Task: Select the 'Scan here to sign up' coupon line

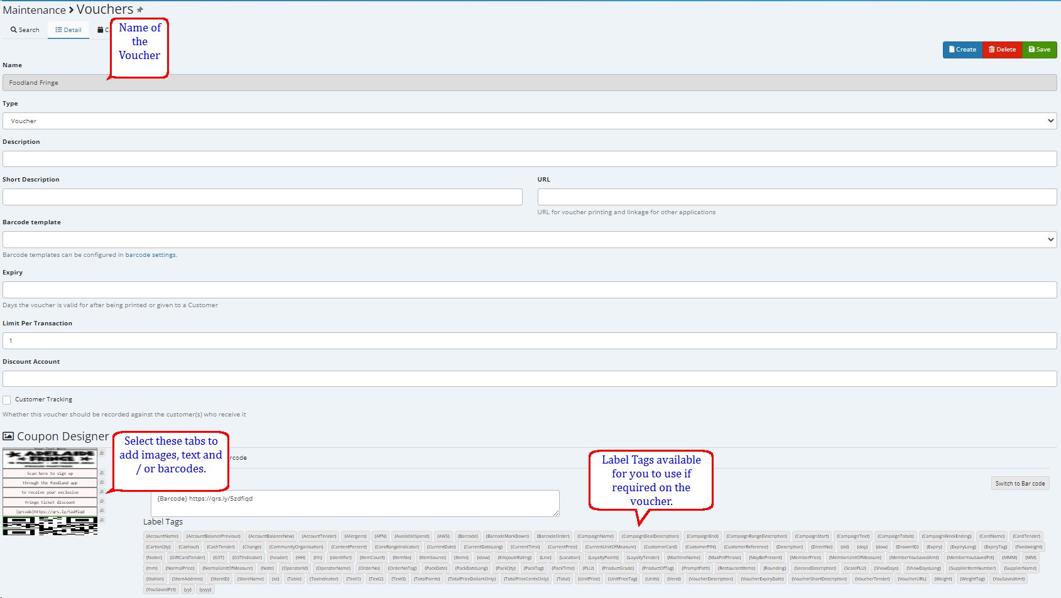Action: (50, 473)
